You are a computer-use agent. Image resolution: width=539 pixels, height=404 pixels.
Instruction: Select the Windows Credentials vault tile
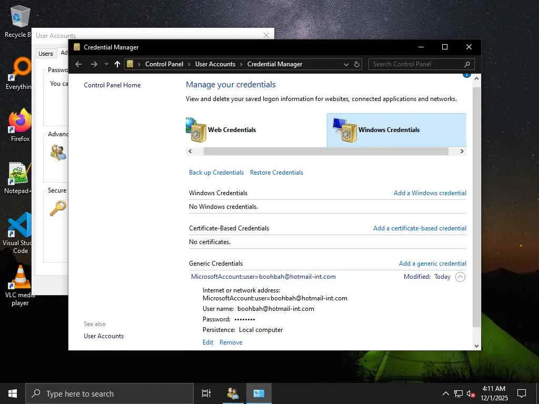point(396,130)
